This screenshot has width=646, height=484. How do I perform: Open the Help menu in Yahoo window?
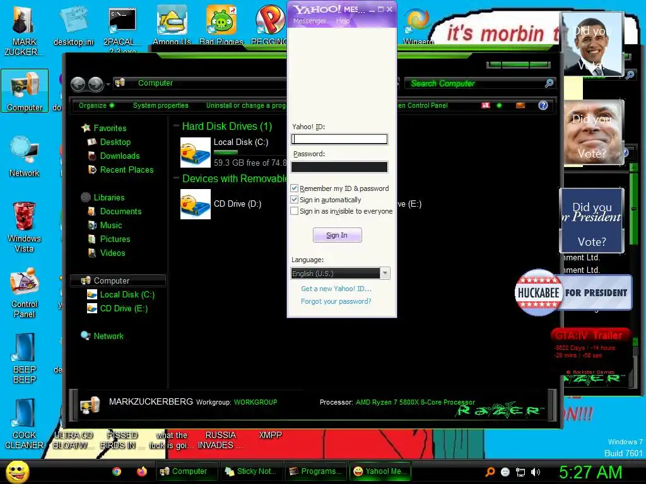click(x=343, y=21)
